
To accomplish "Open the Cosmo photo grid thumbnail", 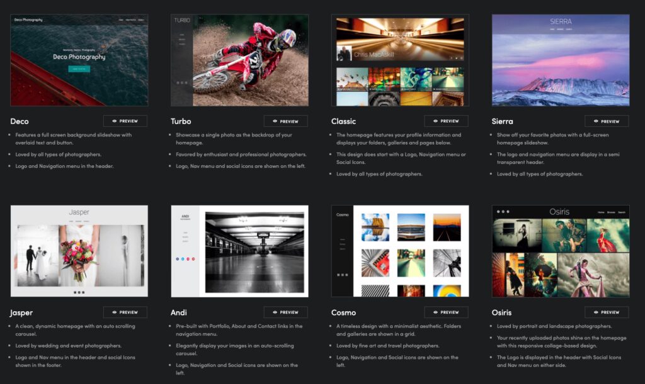I will point(400,251).
